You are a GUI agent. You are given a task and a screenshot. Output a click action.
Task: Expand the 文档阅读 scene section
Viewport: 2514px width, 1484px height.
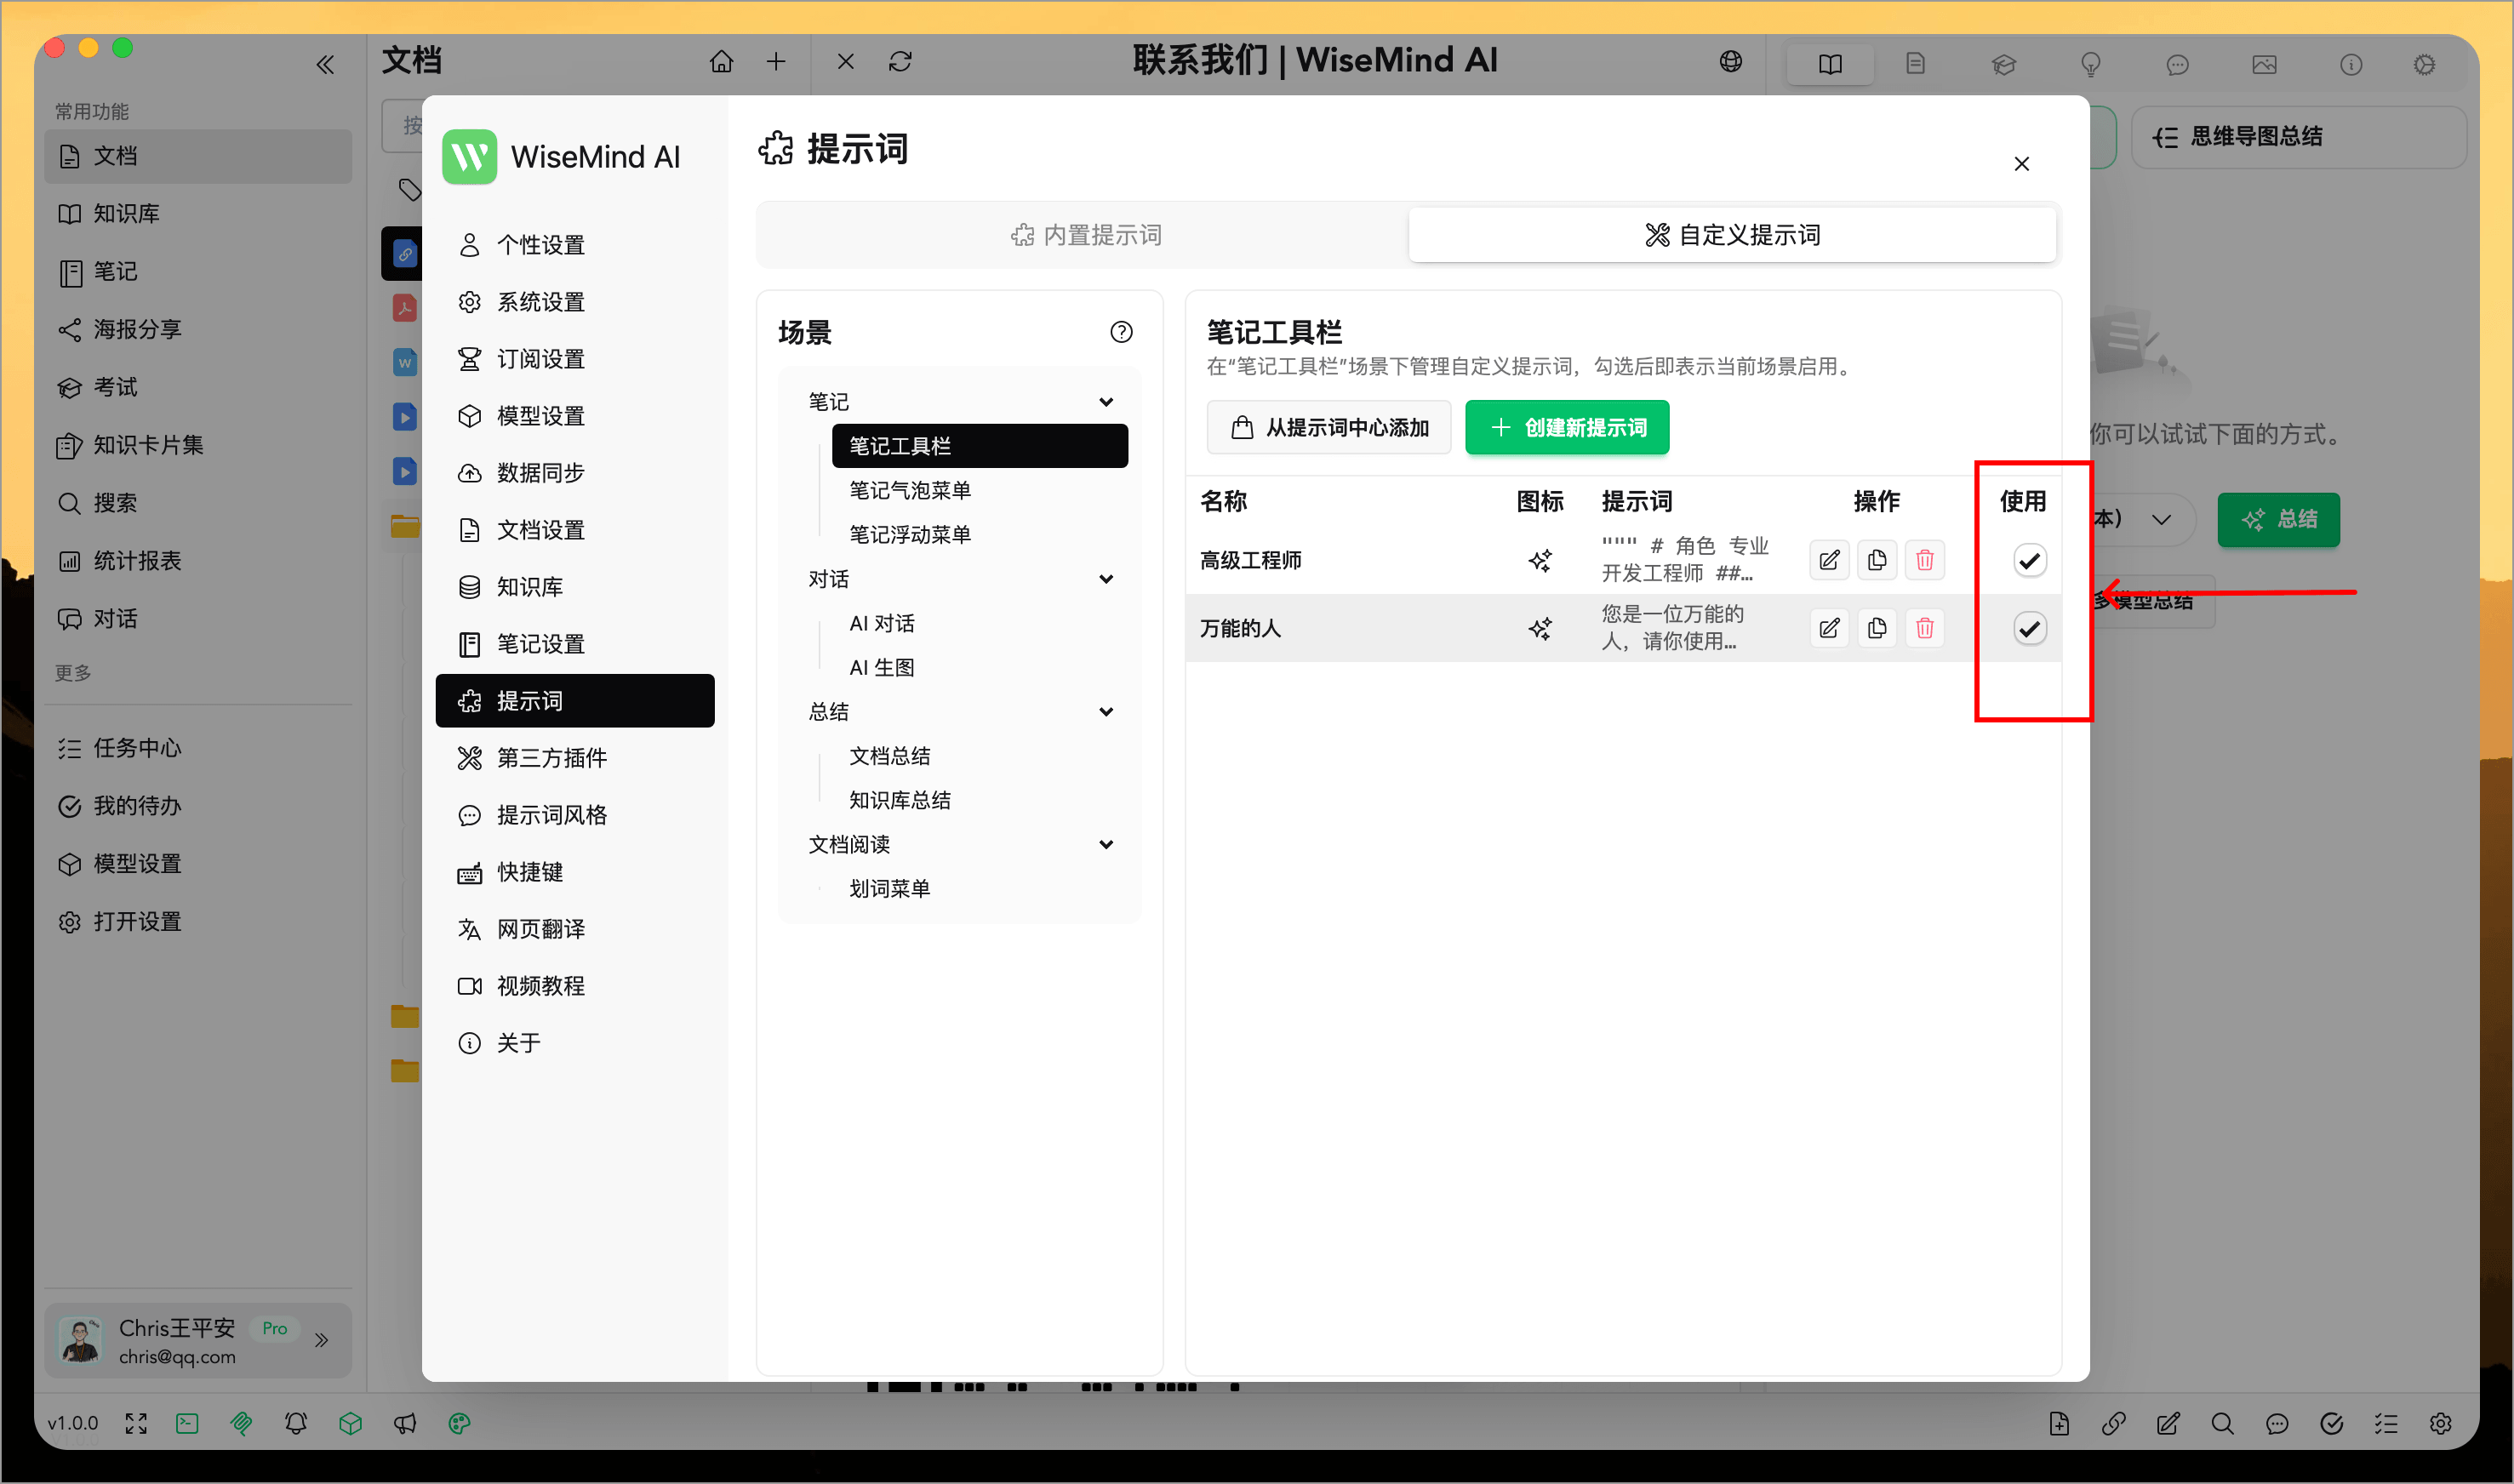click(x=1106, y=844)
